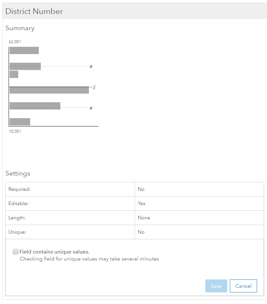Click the Settings section heading
The width and height of the screenshot is (267, 304).
(x=18, y=174)
